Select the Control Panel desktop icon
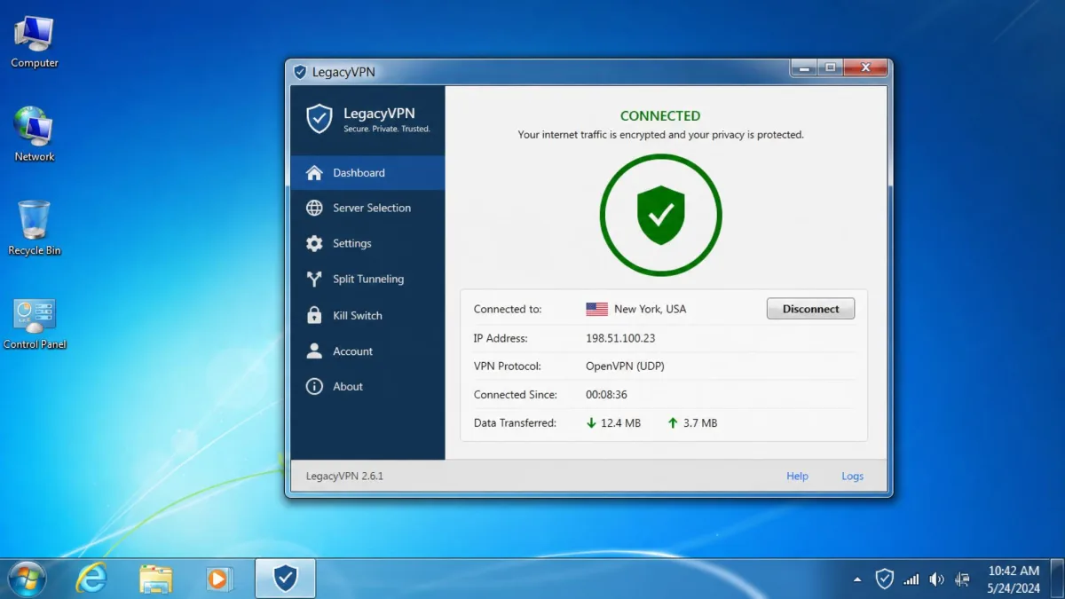 (35, 323)
